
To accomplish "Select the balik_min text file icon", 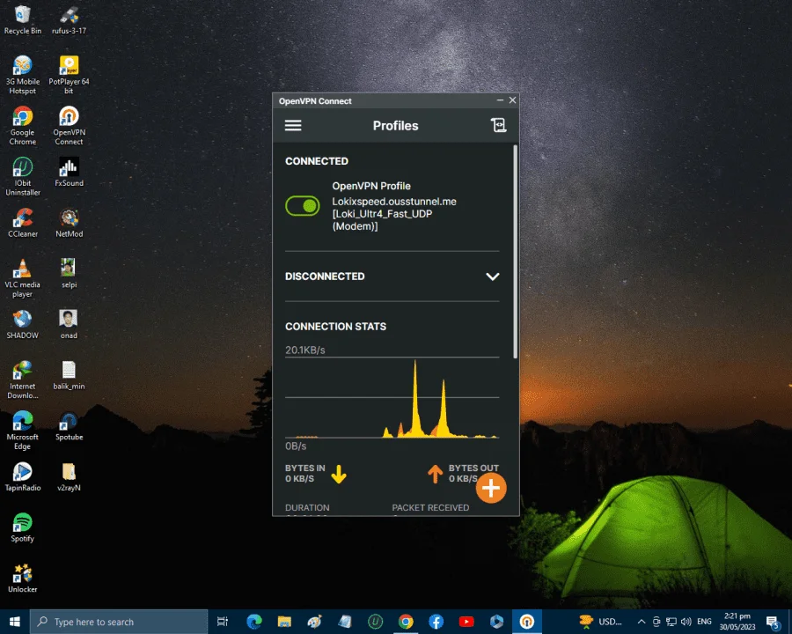I will tap(70, 375).
